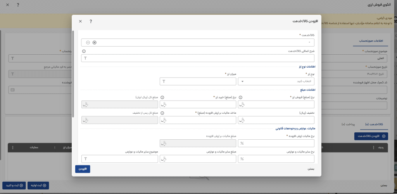Image resolution: width=397 pixels, height=194 pixels.
Task: Click the ثبت و تایید button
Action: coord(14,185)
